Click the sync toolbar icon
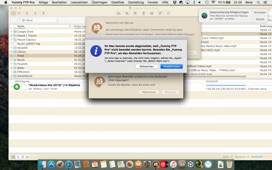 coord(168,13)
